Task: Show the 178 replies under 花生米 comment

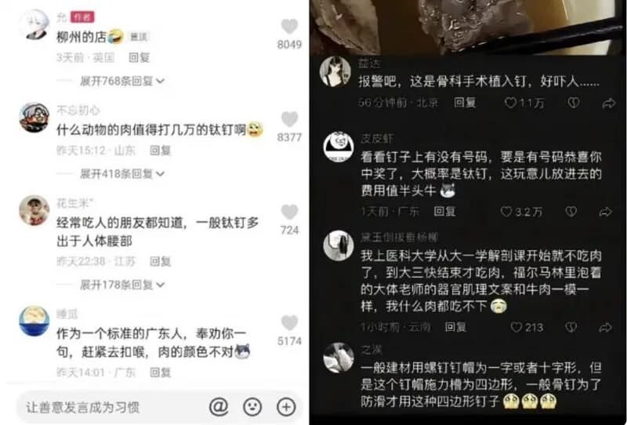Action: click(x=122, y=285)
